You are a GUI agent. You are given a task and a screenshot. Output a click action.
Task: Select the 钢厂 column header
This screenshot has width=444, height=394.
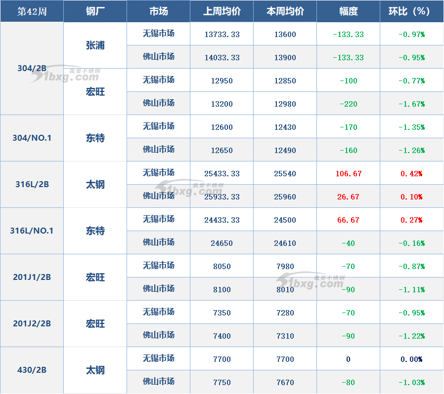(95, 11)
